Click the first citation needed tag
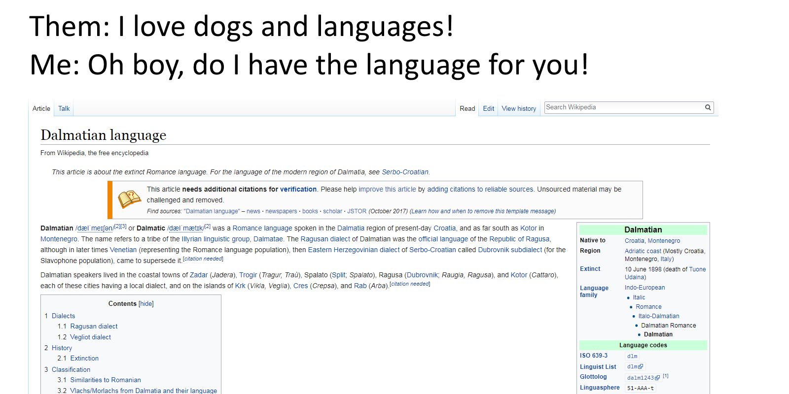 pyautogui.click(x=203, y=259)
